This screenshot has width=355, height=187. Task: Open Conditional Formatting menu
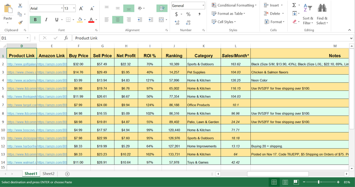234,5
